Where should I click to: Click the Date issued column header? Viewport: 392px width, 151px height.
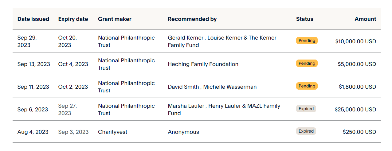(x=33, y=19)
